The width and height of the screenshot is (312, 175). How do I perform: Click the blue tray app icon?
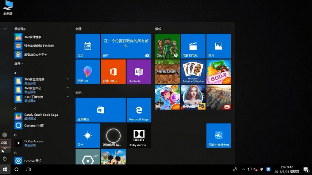[x=268, y=169]
